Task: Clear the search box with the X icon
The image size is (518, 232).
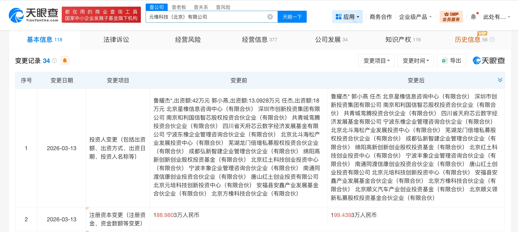Action: (270, 17)
